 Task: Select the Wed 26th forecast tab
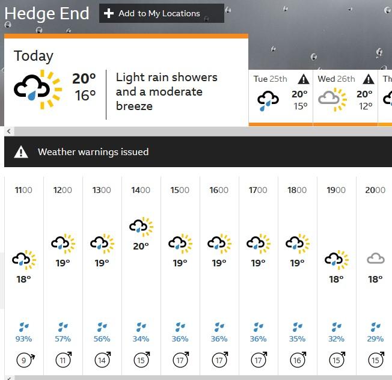tap(345, 98)
